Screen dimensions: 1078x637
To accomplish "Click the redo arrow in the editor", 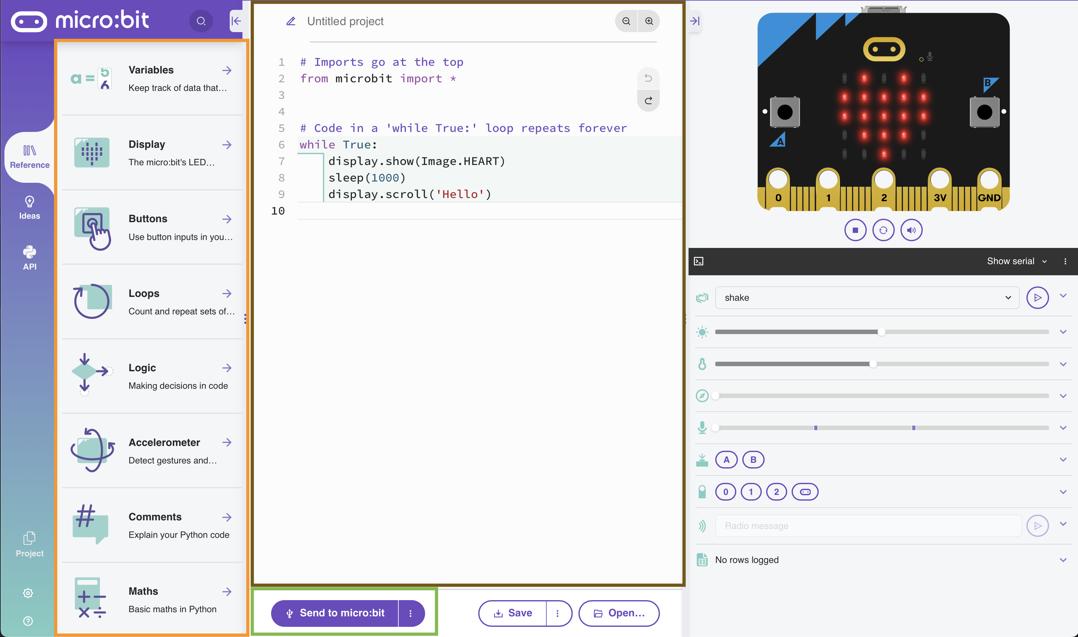I will coord(648,100).
